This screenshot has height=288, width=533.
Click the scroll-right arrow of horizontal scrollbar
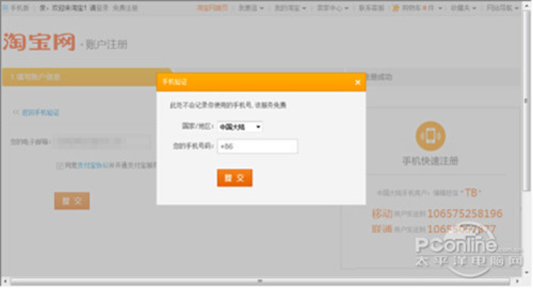(517, 281)
